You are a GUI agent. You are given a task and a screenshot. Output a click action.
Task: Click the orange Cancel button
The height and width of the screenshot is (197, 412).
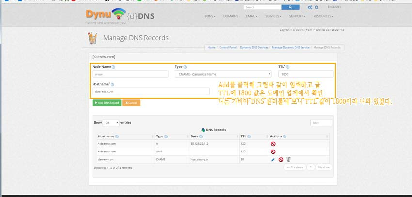pyautogui.click(x=131, y=103)
